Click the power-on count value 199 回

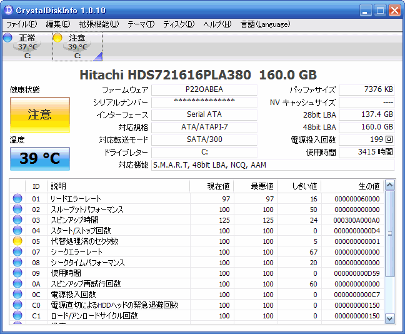(367, 140)
